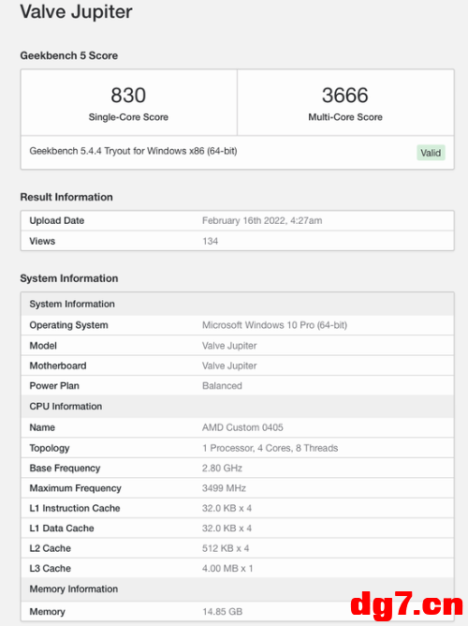This screenshot has height=626, width=468.
Task: Click the Result Information heading
Action: click(x=66, y=197)
